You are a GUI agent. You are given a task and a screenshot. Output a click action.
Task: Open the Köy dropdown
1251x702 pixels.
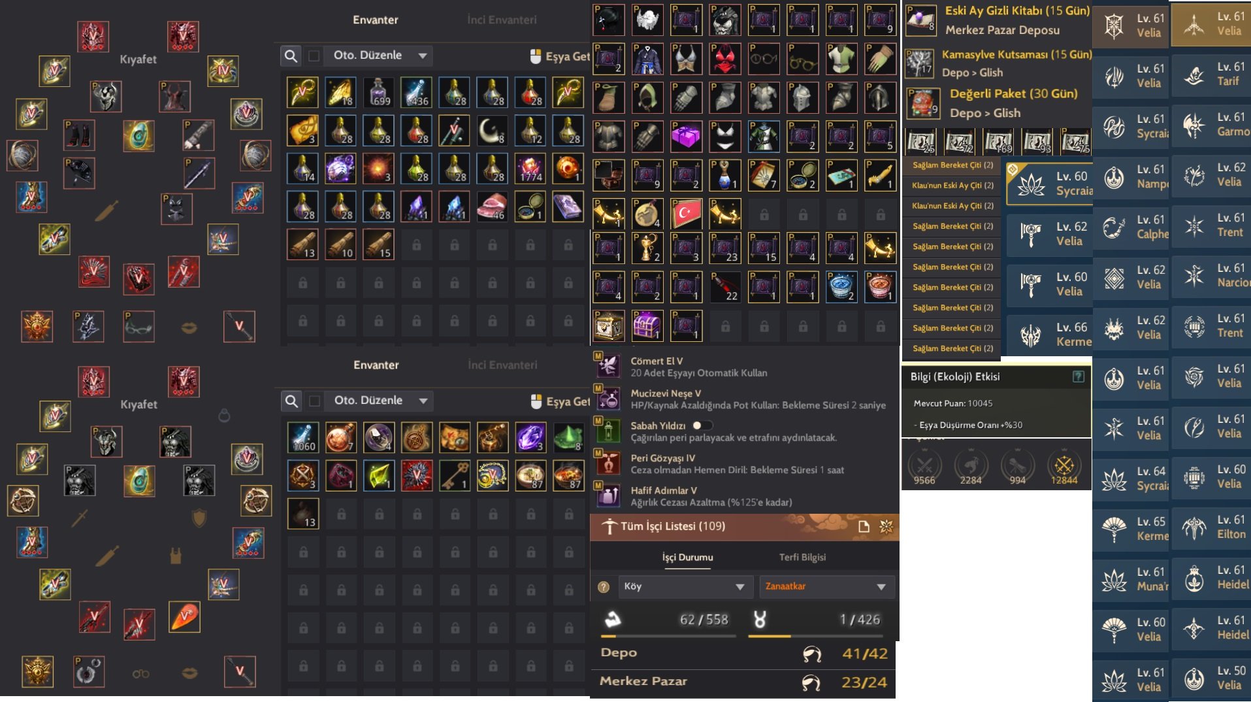click(684, 587)
